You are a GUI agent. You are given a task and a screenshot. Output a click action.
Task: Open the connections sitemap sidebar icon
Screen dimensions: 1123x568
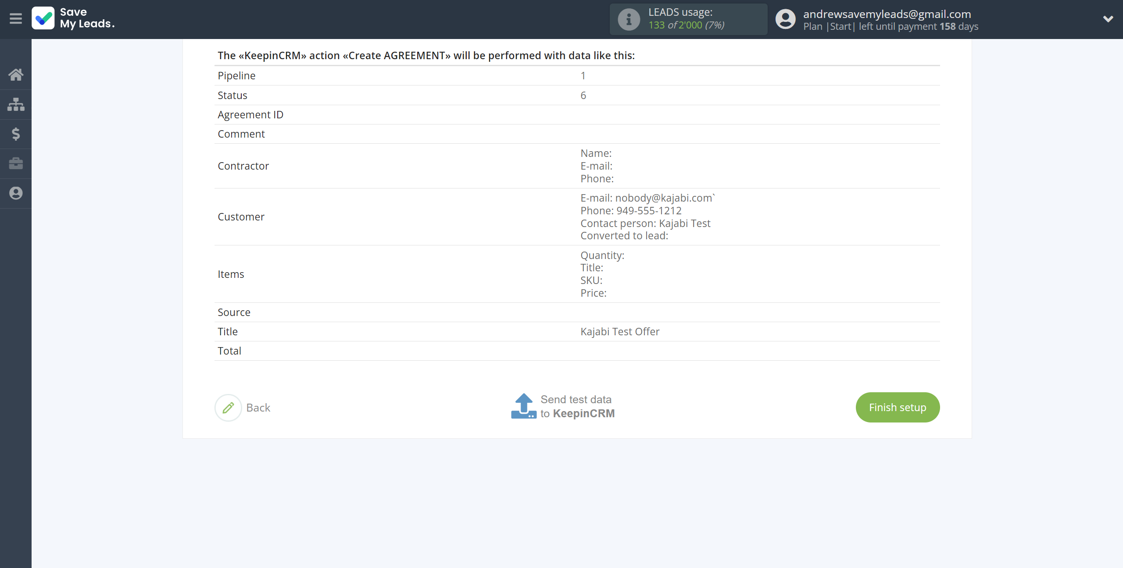tap(16, 104)
